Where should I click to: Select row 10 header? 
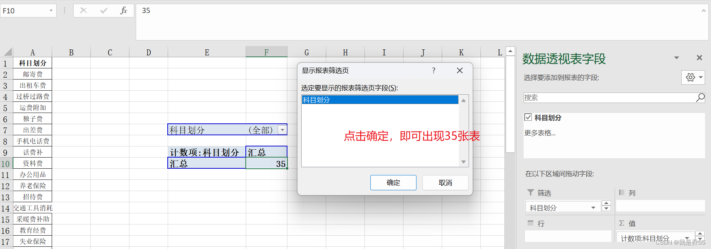[x=6, y=164]
